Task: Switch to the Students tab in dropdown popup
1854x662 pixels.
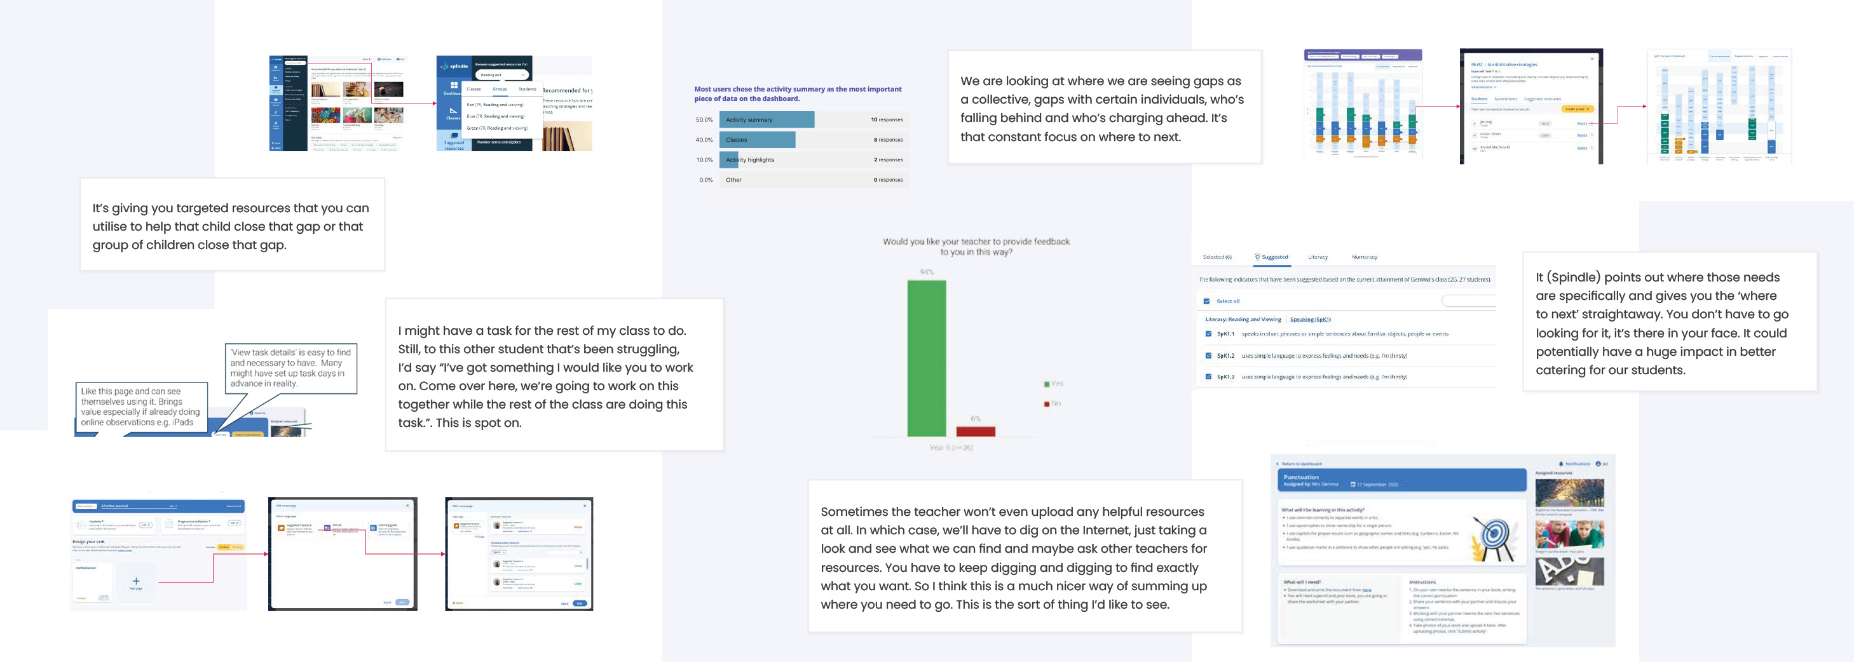Action: coord(528,89)
